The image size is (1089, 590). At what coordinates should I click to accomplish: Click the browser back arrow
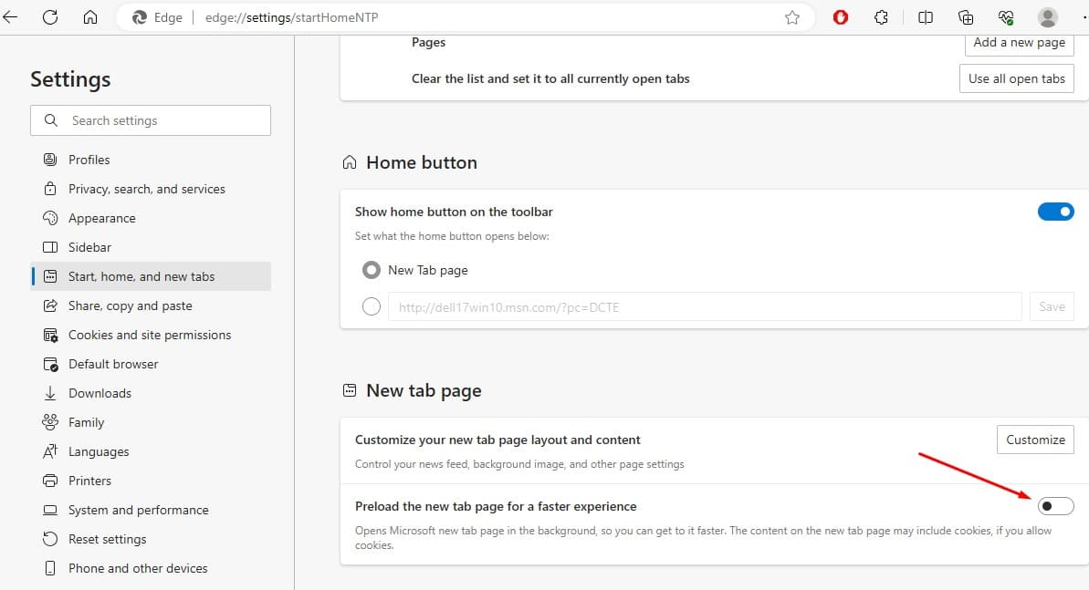[x=11, y=17]
